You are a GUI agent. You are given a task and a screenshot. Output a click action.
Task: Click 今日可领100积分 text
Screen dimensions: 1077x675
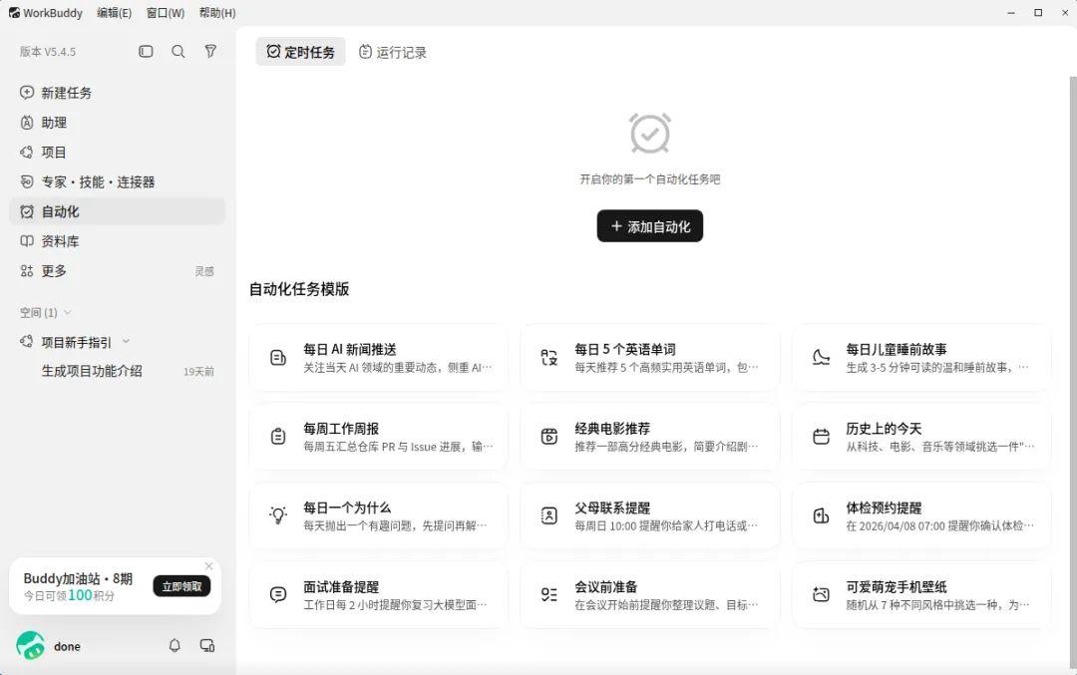[70, 595]
